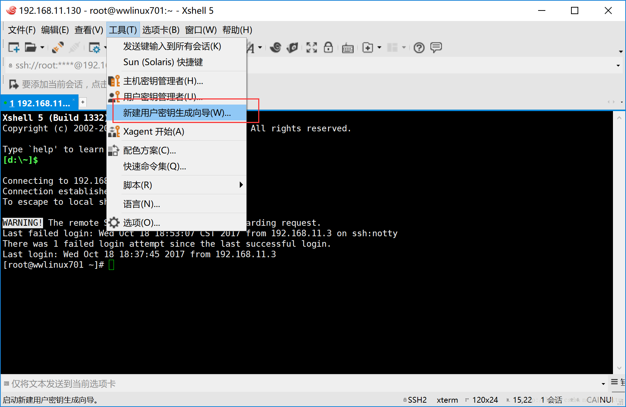Toggle full screen mode icon

311,47
